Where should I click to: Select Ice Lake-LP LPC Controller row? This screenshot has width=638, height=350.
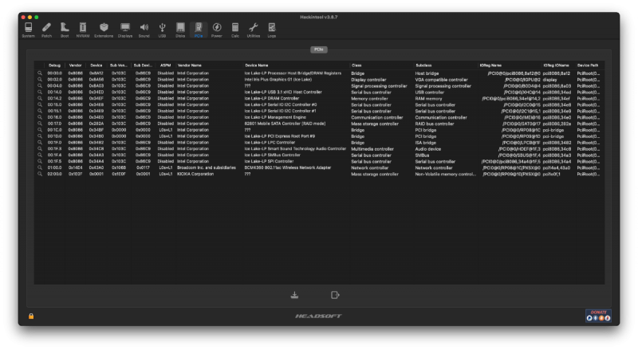click(x=319, y=143)
